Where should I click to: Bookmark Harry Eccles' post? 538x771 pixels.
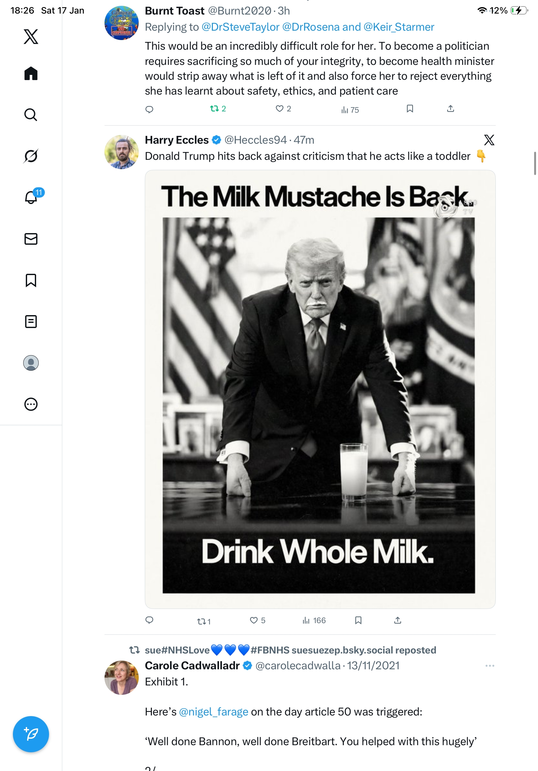(358, 620)
